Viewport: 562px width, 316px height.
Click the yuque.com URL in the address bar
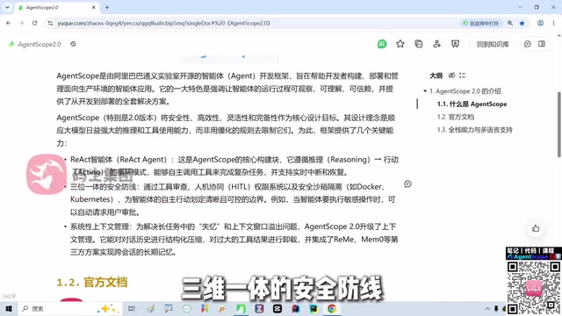(163, 24)
